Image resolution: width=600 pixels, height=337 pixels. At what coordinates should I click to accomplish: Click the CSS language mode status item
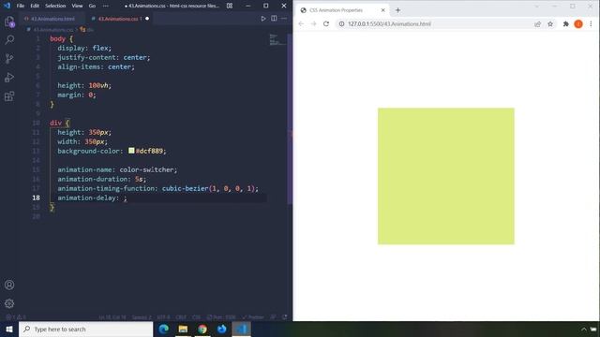tap(196, 317)
